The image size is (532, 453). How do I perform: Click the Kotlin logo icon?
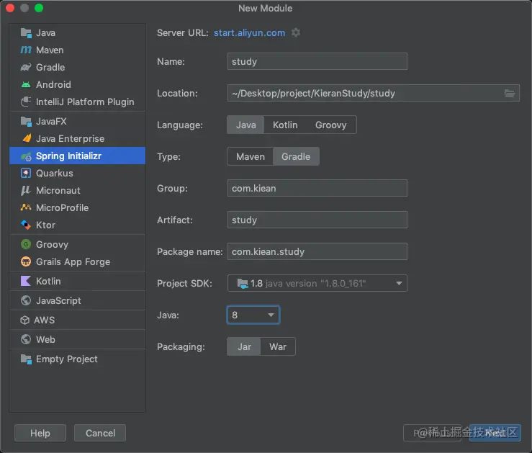[x=26, y=282]
